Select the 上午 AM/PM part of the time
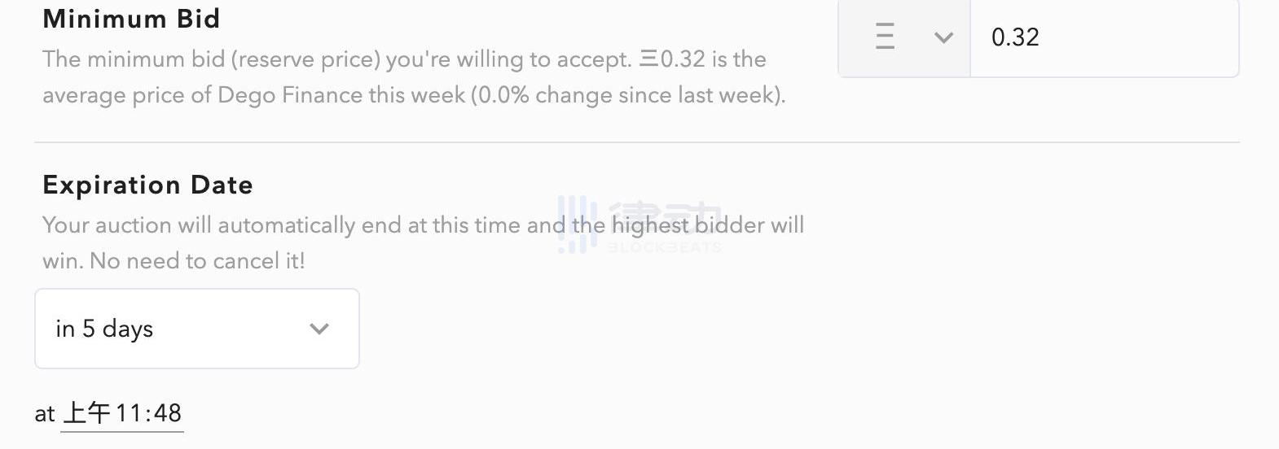Viewport: 1279px width, 449px height. pyautogui.click(x=86, y=413)
